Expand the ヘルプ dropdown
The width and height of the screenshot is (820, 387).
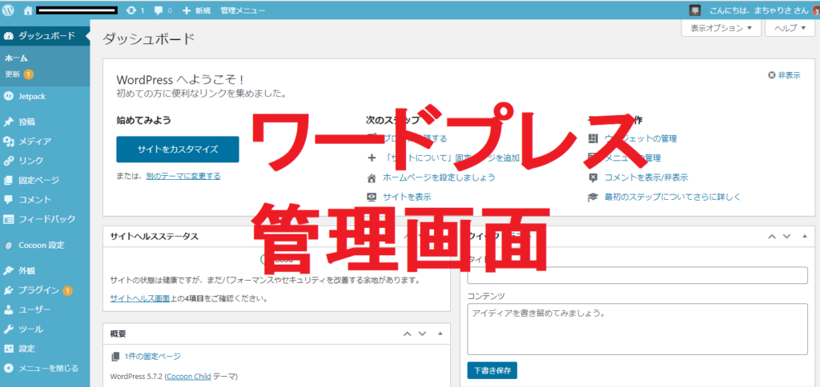790,28
